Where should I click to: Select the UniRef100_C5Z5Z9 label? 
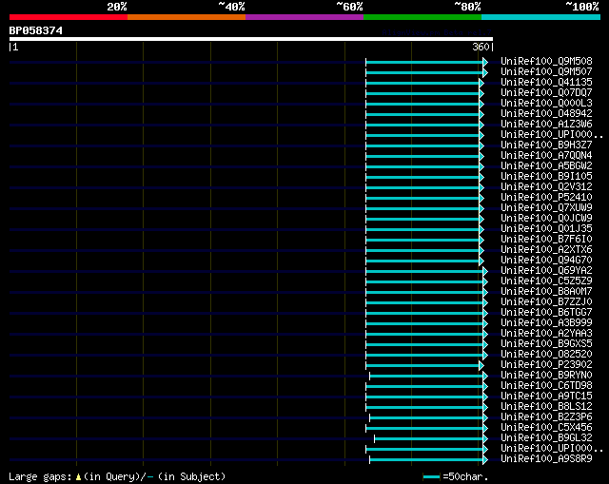pyautogui.click(x=546, y=281)
